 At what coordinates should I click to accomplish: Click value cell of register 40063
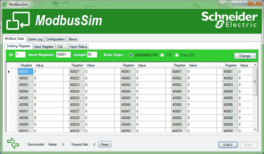click(x=202, y=85)
